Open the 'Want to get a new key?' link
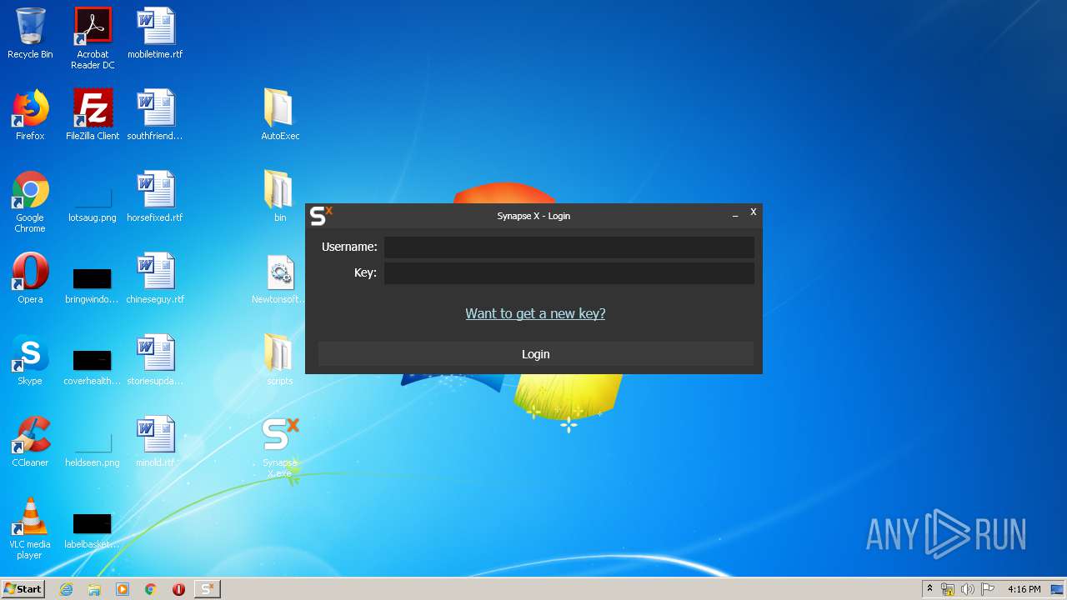The height and width of the screenshot is (600, 1067). [x=535, y=313]
